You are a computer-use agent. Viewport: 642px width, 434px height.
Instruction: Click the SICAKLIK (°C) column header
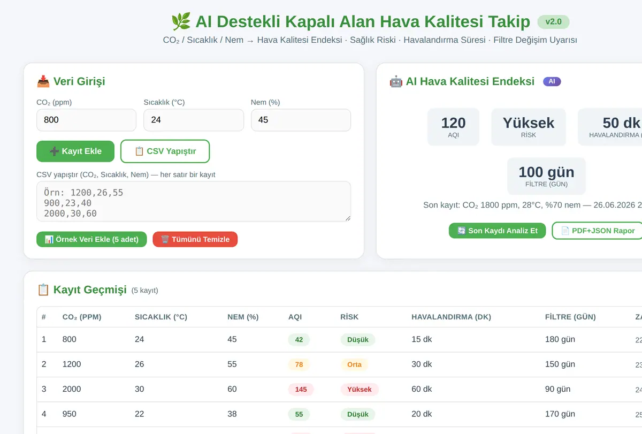pyautogui.click(x=161, y=317)
